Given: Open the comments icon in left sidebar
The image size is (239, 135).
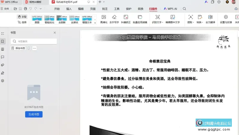Looking at the screenshot, I should [x=3, y=57].
